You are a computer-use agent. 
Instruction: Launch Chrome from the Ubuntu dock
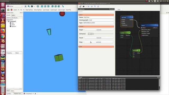point(3,36)
